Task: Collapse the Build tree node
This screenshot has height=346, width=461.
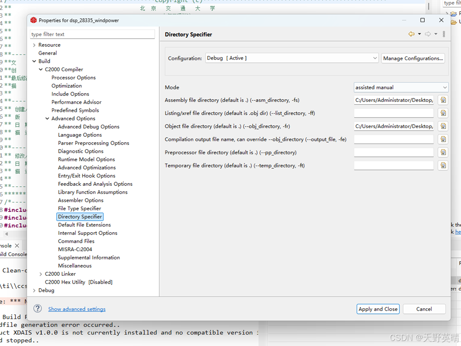Action: pyautogui.click(x=34, y=61)
